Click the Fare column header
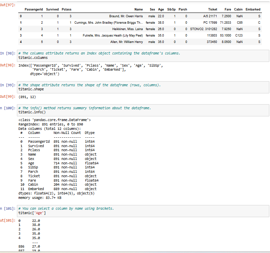 coord(228,9)
